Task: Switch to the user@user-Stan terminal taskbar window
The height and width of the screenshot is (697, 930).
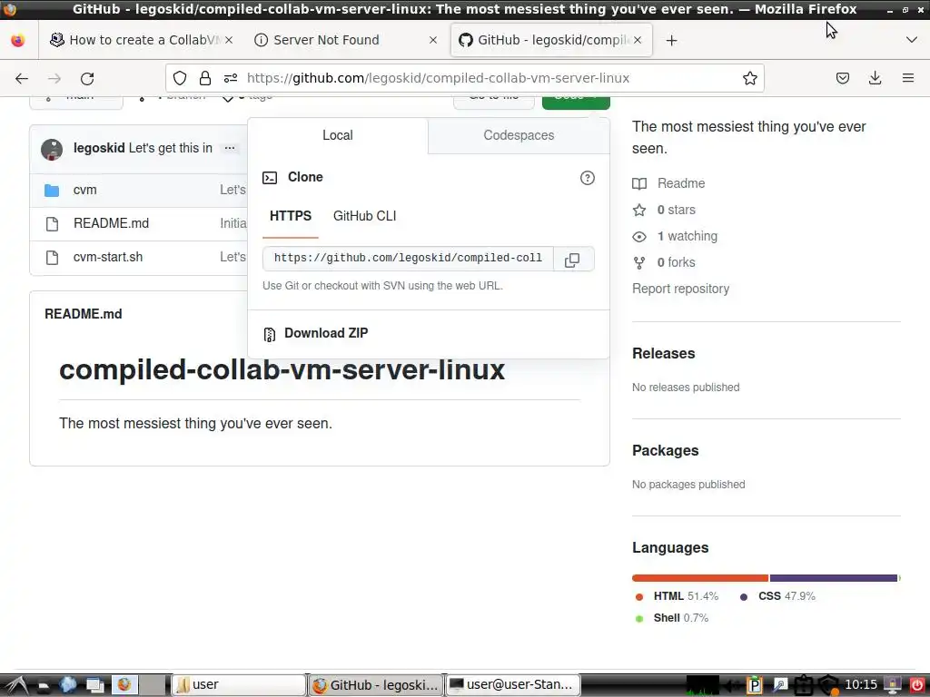Action: pos(512,685)
